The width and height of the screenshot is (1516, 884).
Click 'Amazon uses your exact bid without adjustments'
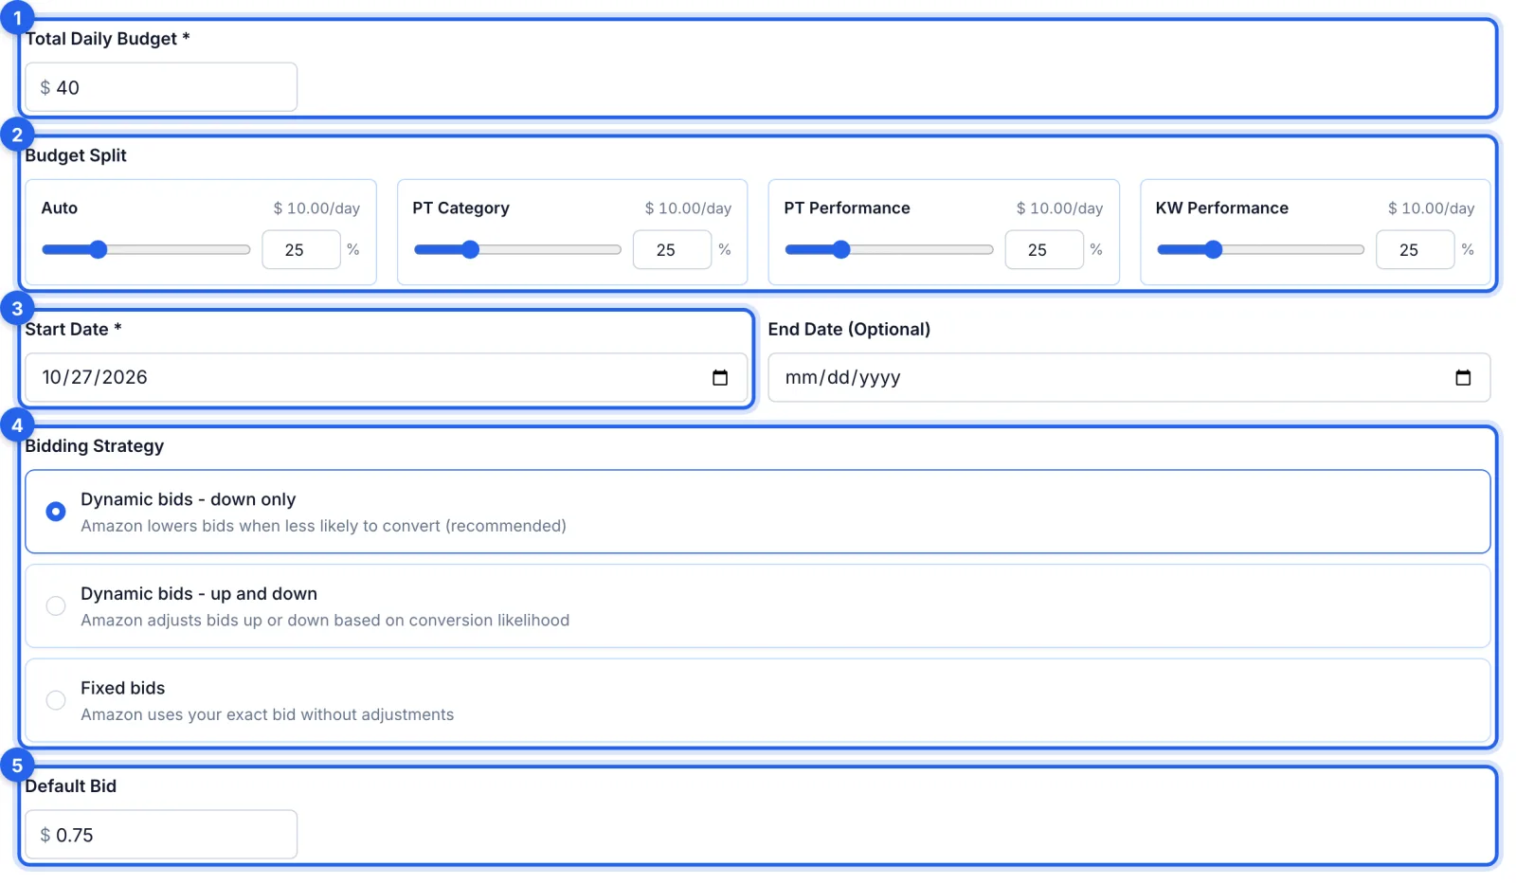(267, 714)
